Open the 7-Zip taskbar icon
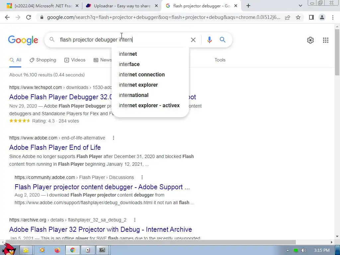 coord(102,250)
